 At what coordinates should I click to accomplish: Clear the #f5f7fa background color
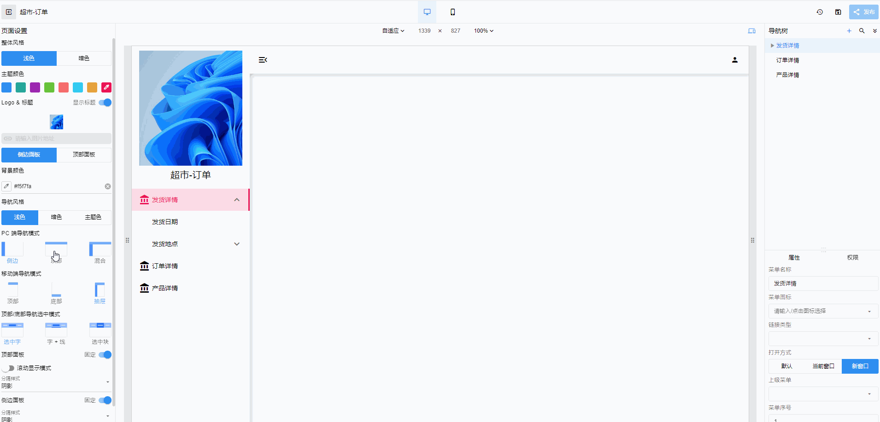point(108,186)
